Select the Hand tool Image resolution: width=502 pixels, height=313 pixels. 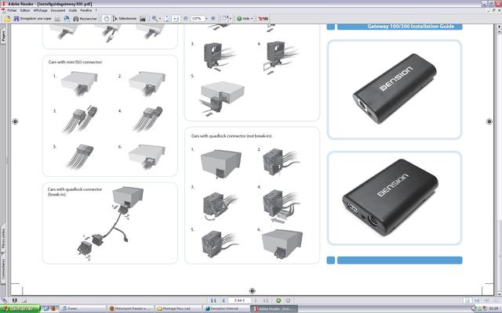pos(106,19)
